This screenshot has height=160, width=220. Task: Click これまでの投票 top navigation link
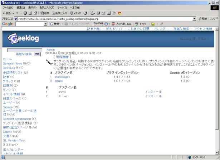[138, 29]
